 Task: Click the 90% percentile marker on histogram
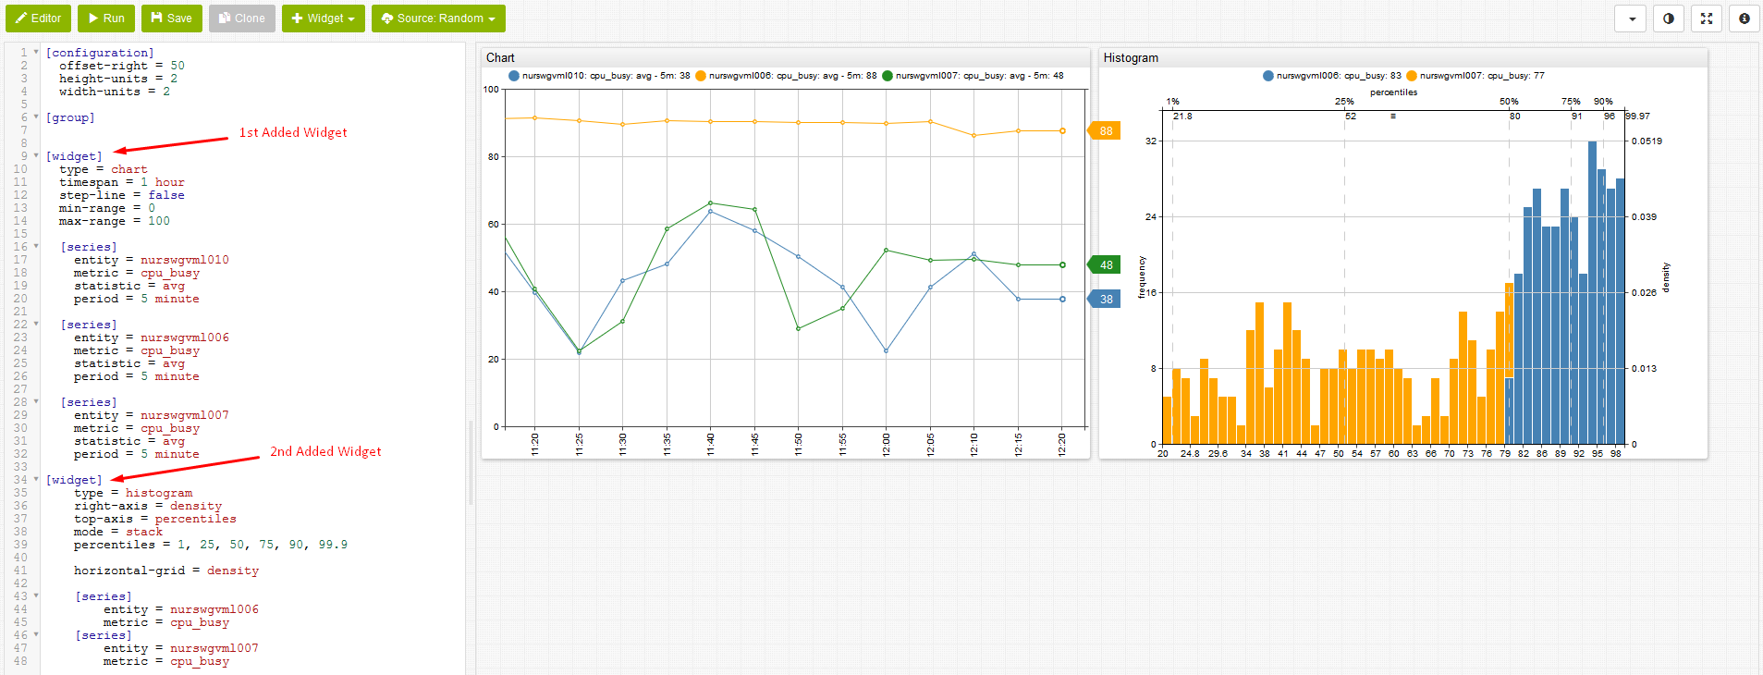coord(1603,102)
